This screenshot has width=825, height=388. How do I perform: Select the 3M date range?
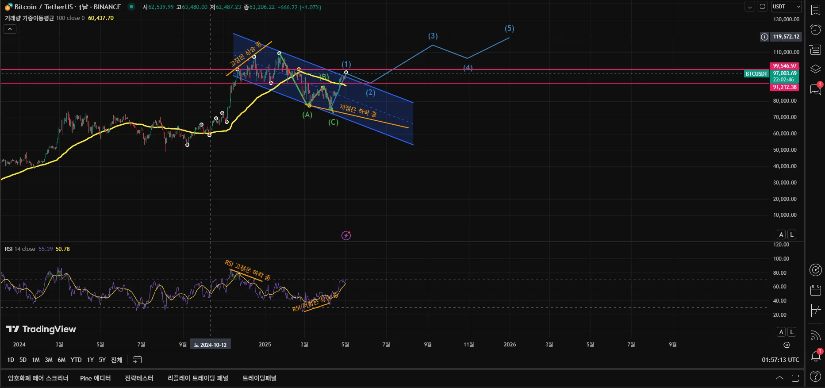(x=49, y=360)
